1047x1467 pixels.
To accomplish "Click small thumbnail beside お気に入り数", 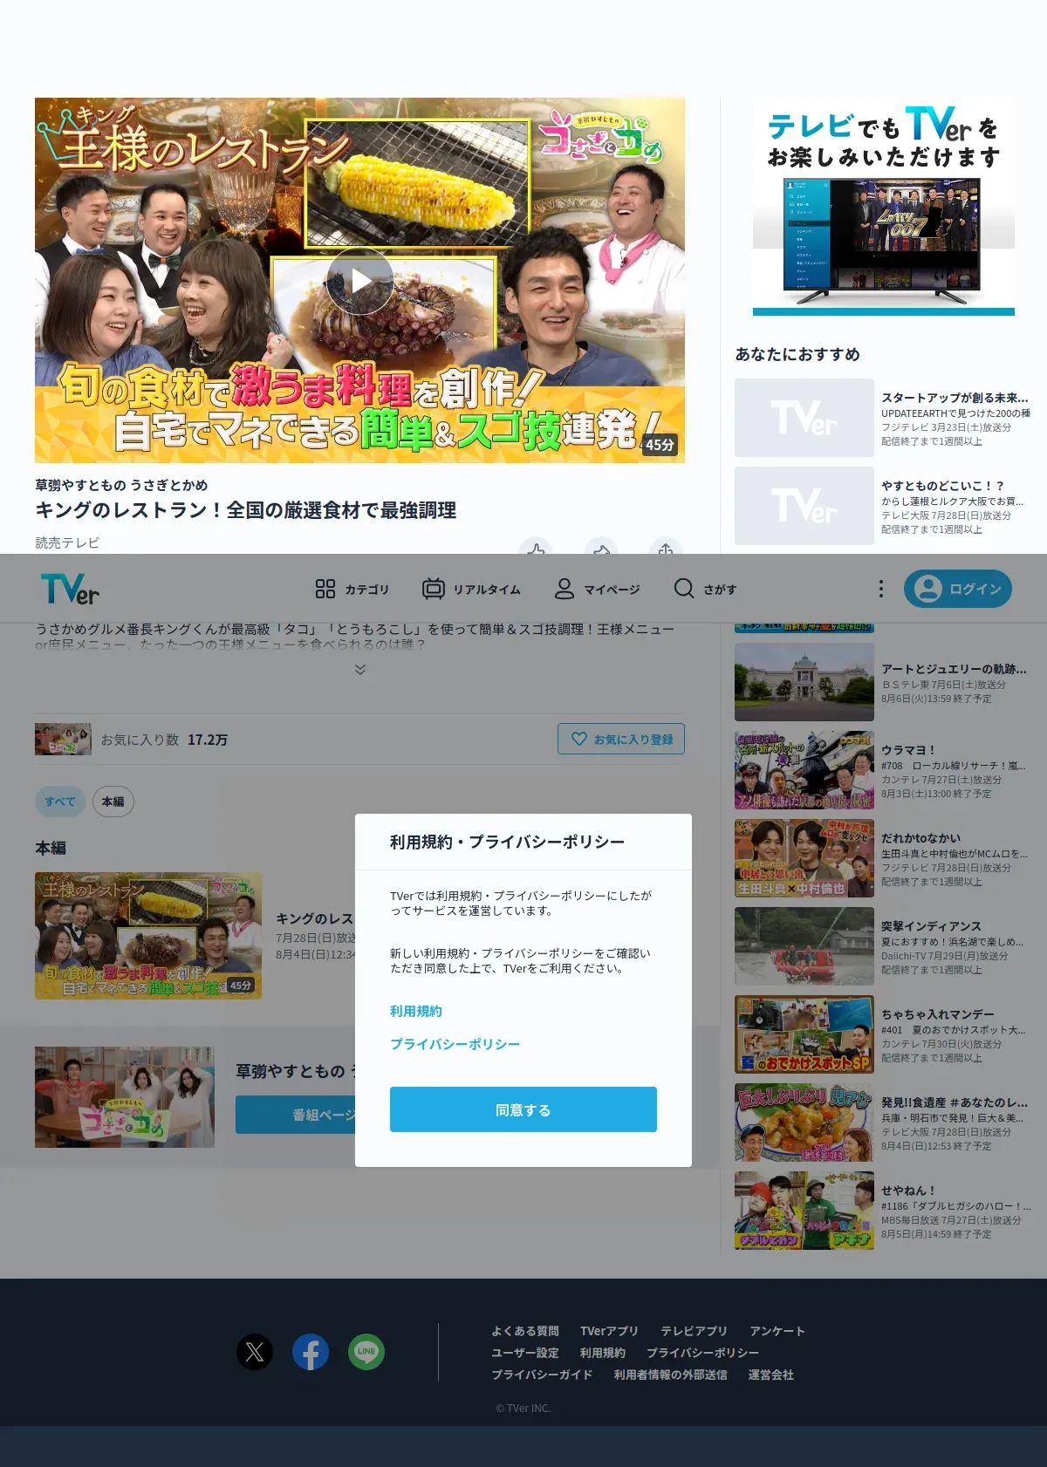I will coord(63,739).
